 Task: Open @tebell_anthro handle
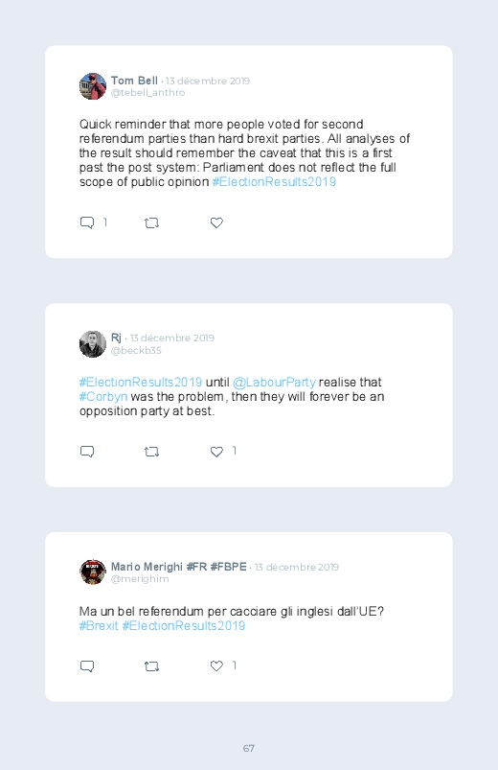(147, 93)
